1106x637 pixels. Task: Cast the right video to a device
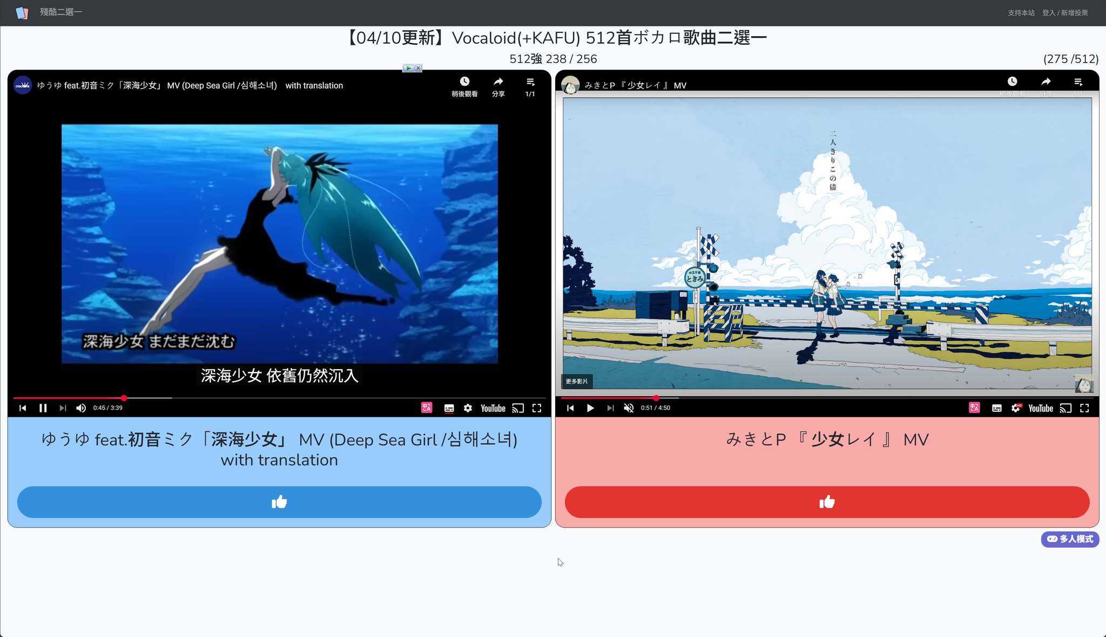click(x=1065, y=408)
